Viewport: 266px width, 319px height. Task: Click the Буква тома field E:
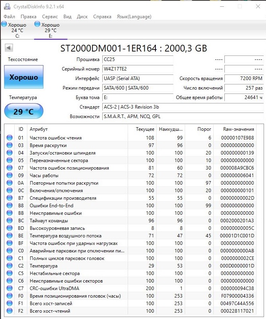tap(138, 97)
